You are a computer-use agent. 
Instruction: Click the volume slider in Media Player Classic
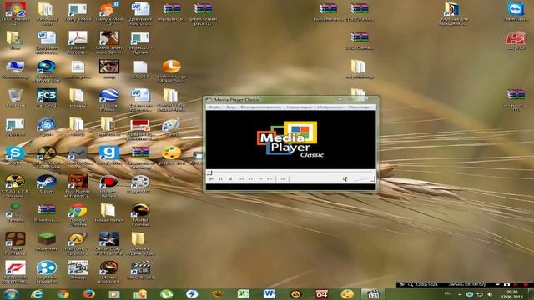tap(364, 178)
